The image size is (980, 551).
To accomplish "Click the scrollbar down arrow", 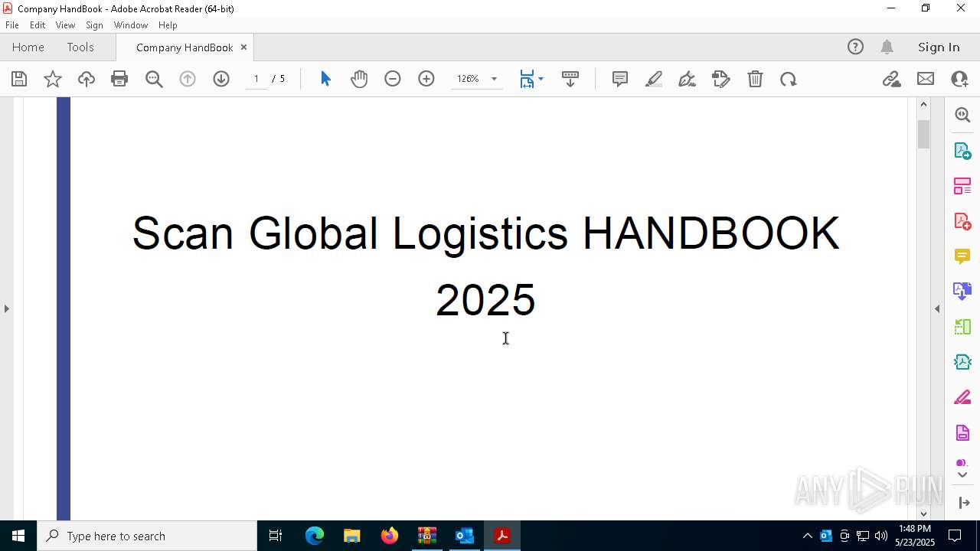I will [x=923, y=514].
